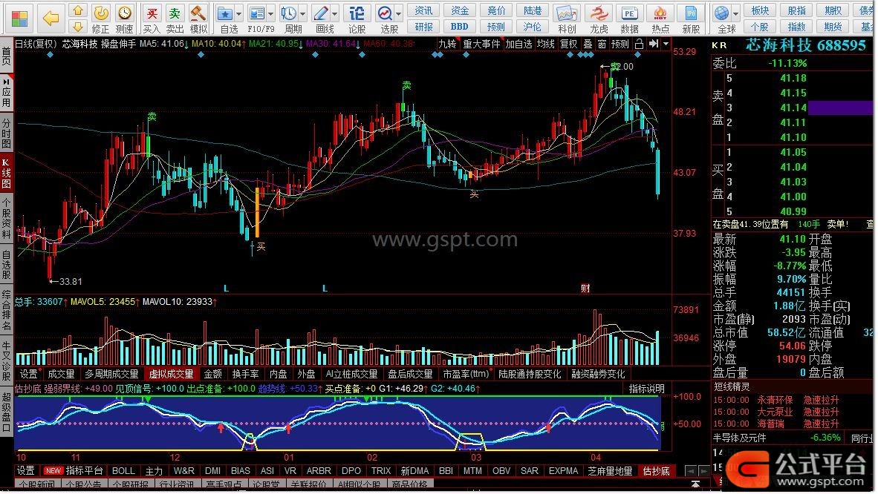Click the 期货 futures button
The height and width of the screenshot is (494, 878).
833,26
